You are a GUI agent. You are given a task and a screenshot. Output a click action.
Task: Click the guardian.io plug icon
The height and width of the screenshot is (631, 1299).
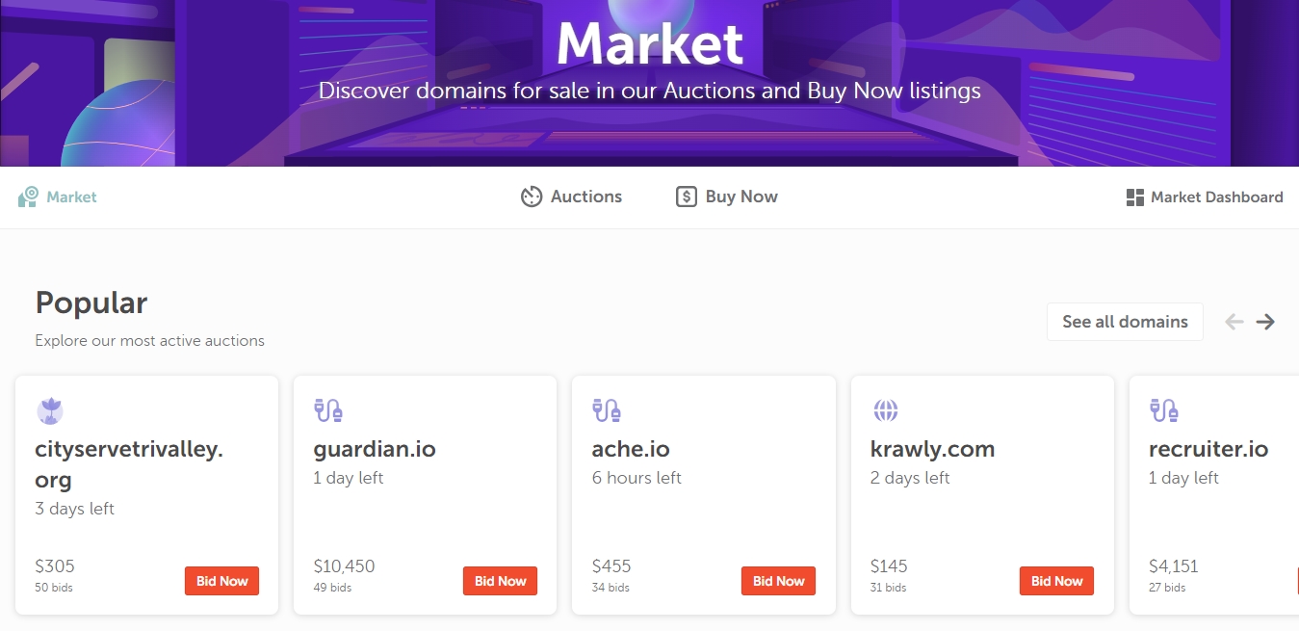(x=327, y=410)
